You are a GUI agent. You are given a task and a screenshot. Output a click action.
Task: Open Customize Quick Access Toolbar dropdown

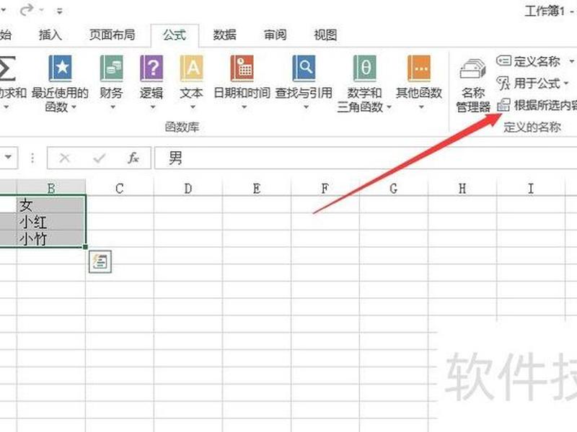(x=60, y=11)
